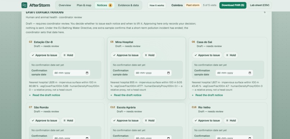Hold the Escola Agrária notice

point(150,121)
